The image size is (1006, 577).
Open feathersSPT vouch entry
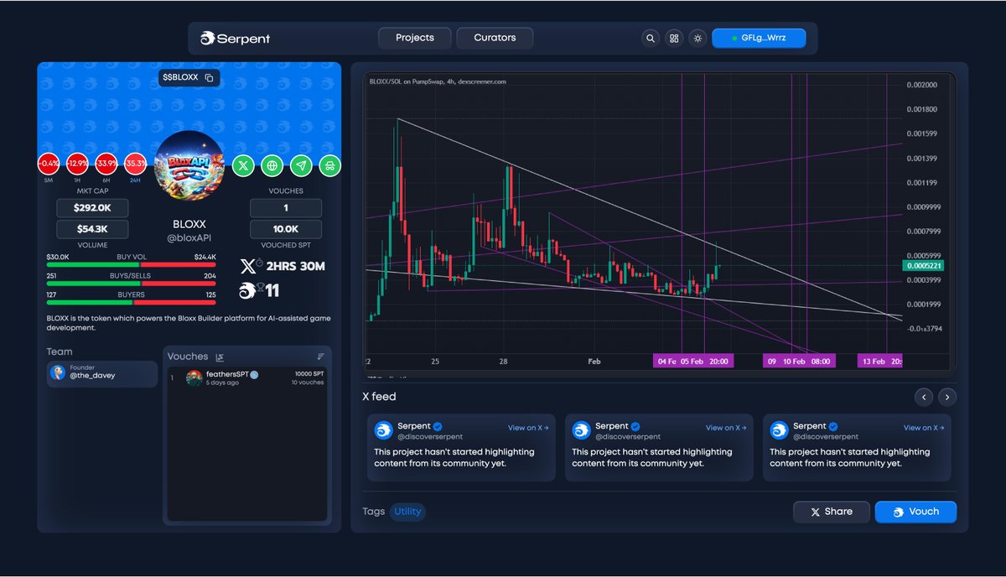click(247, 378)
